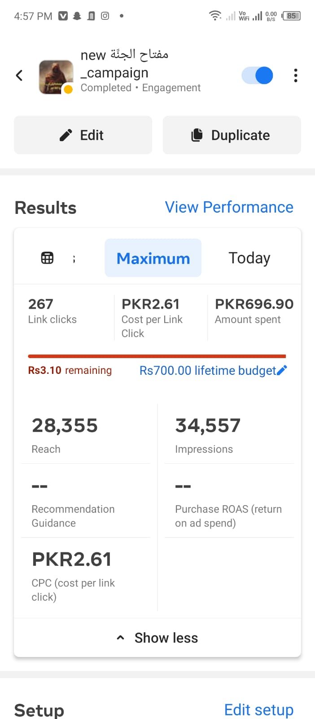Tap the Rs700.00 lifetime budget link
This screenshot has width=315, height=719.
click(207, 370)
